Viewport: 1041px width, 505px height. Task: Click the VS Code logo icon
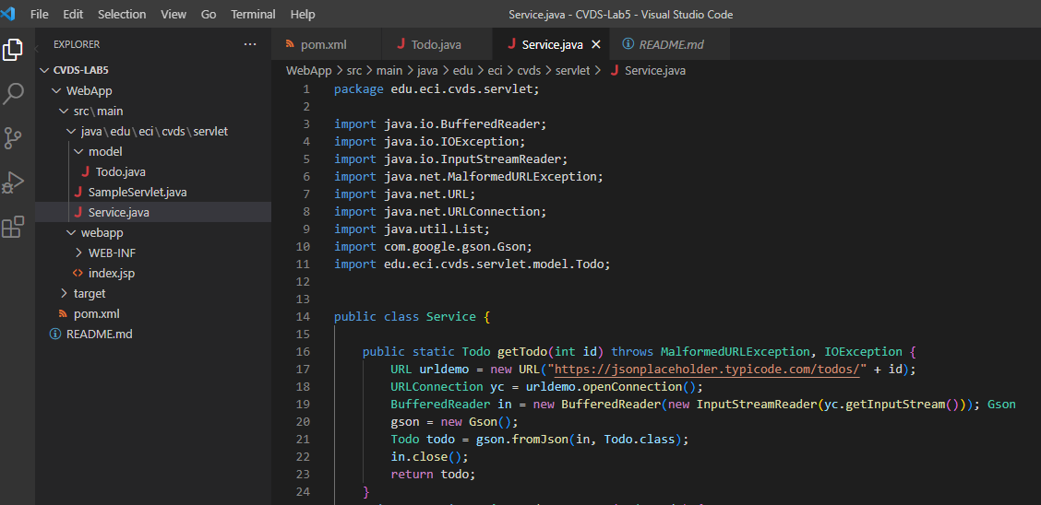8,13
